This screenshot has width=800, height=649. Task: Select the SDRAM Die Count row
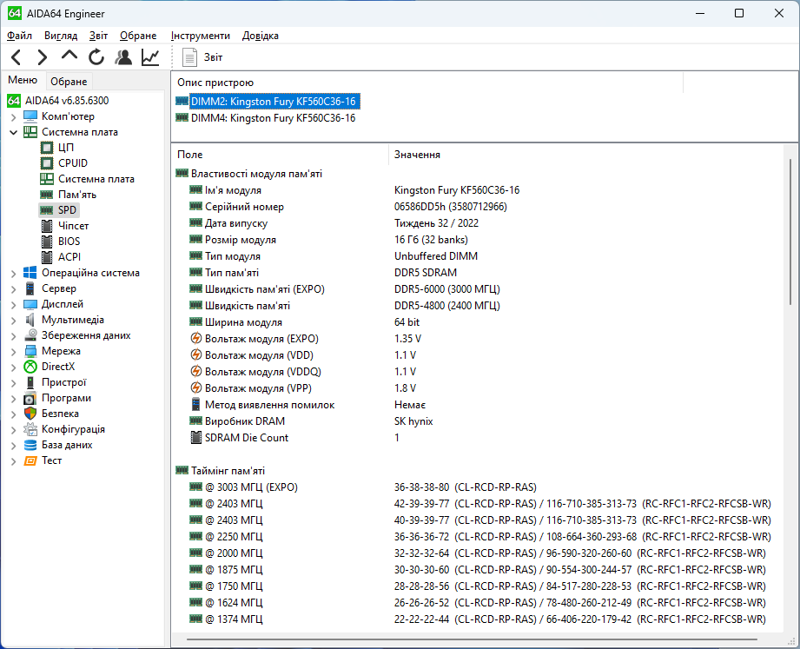[x=479, y=438]
